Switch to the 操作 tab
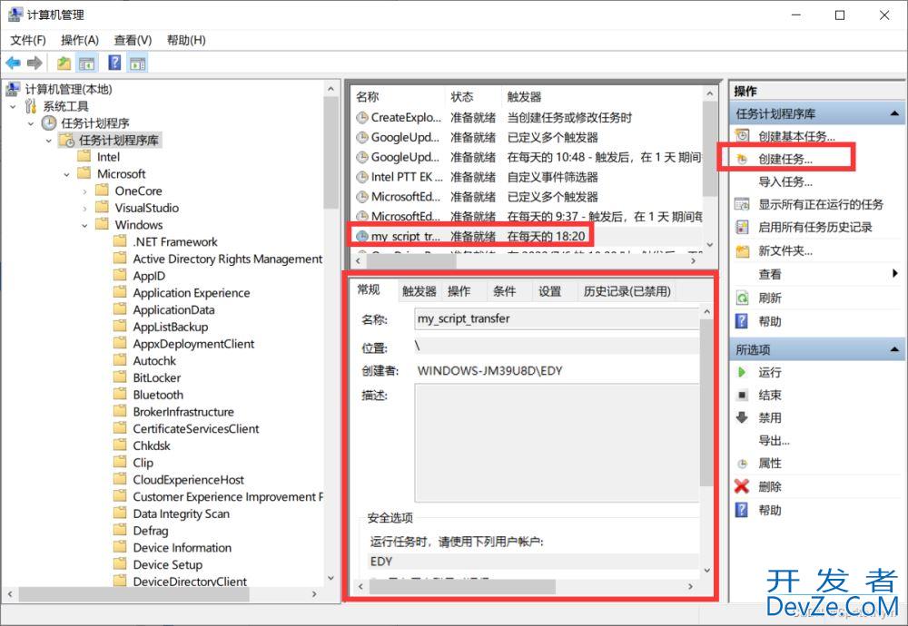This screenshot has height=626, width=908. (x=459, y=291)
